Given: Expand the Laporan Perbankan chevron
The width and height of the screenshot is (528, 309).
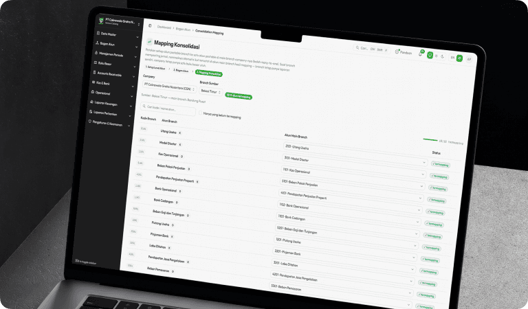Looking at the screenshot, I should click(x=130, y=116).
